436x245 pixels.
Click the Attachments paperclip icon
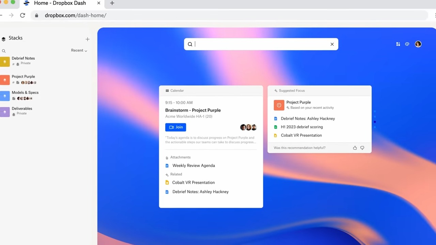pos(167,157)
